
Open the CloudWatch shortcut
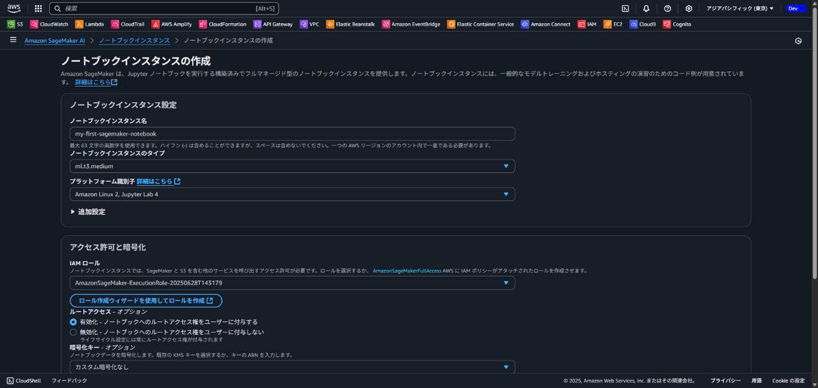click(x=49, y=25)
